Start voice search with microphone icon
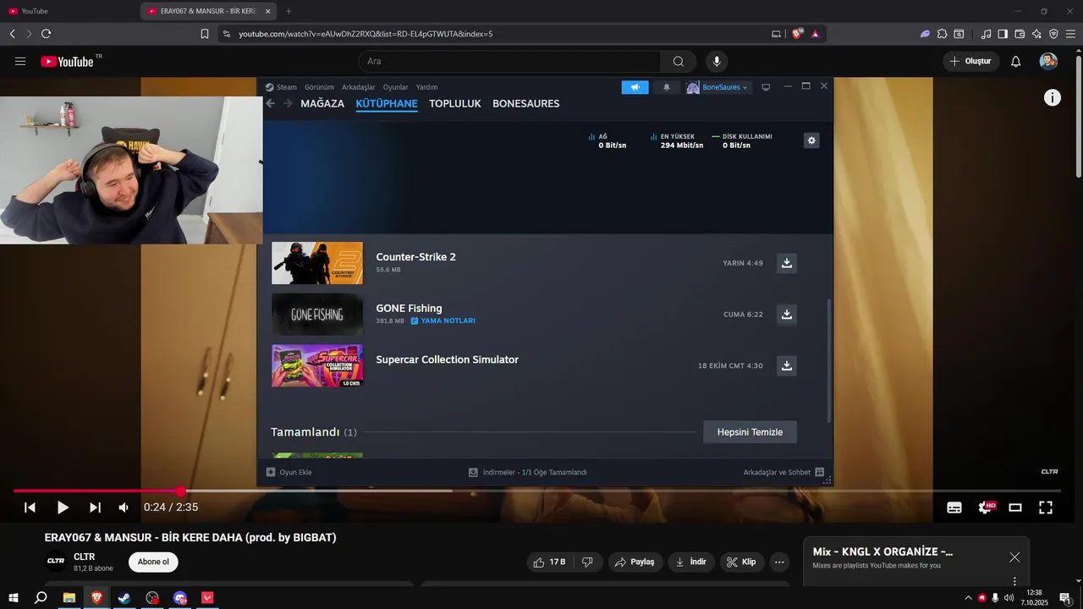 point(717,61)
